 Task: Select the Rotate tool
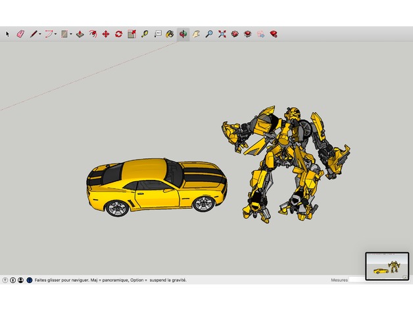(119, 34)
